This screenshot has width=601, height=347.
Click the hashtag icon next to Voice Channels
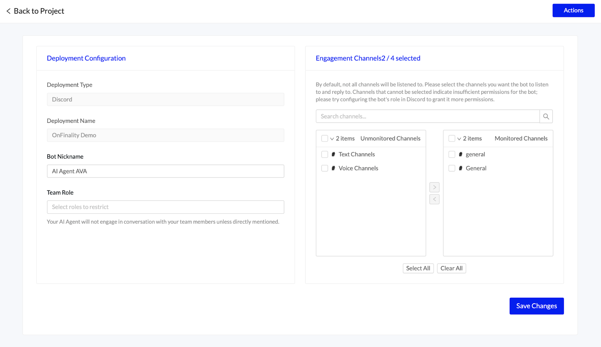[333, 168]
